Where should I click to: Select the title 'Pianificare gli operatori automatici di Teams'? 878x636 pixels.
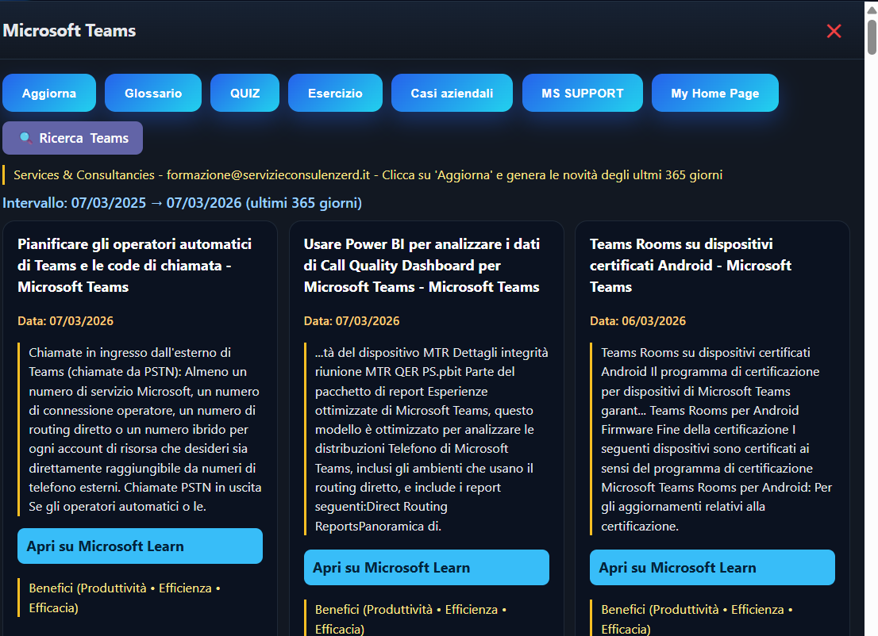134,265
